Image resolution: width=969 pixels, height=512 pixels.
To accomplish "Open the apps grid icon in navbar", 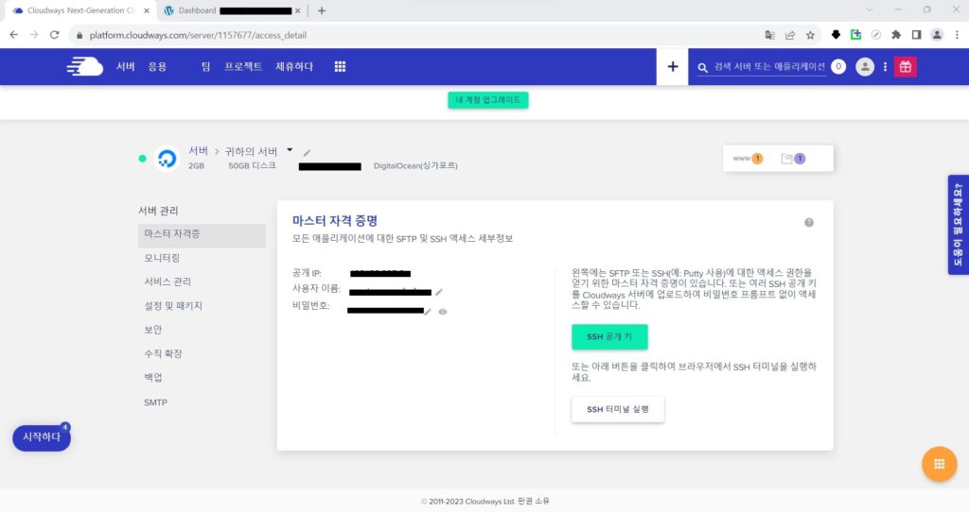I will [x=340, y=67].
